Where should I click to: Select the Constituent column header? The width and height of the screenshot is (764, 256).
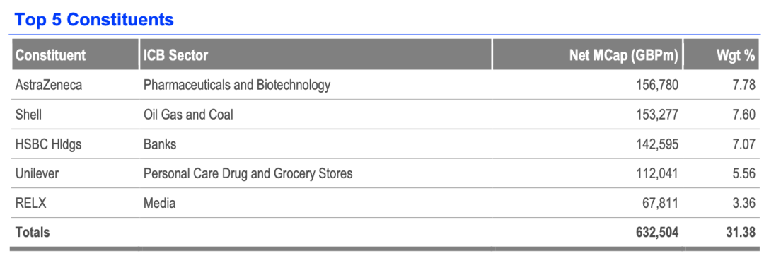(x=51, y=55)
